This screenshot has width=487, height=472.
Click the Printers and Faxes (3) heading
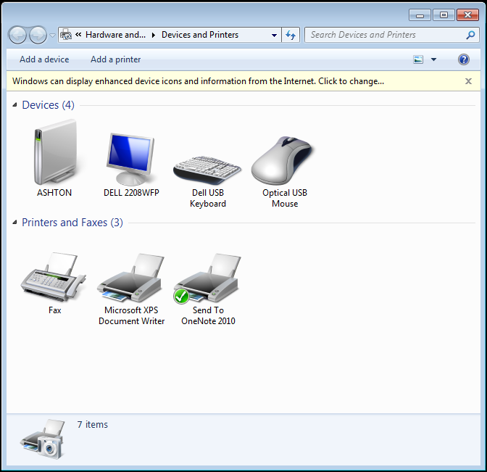(x=72, y=223)
